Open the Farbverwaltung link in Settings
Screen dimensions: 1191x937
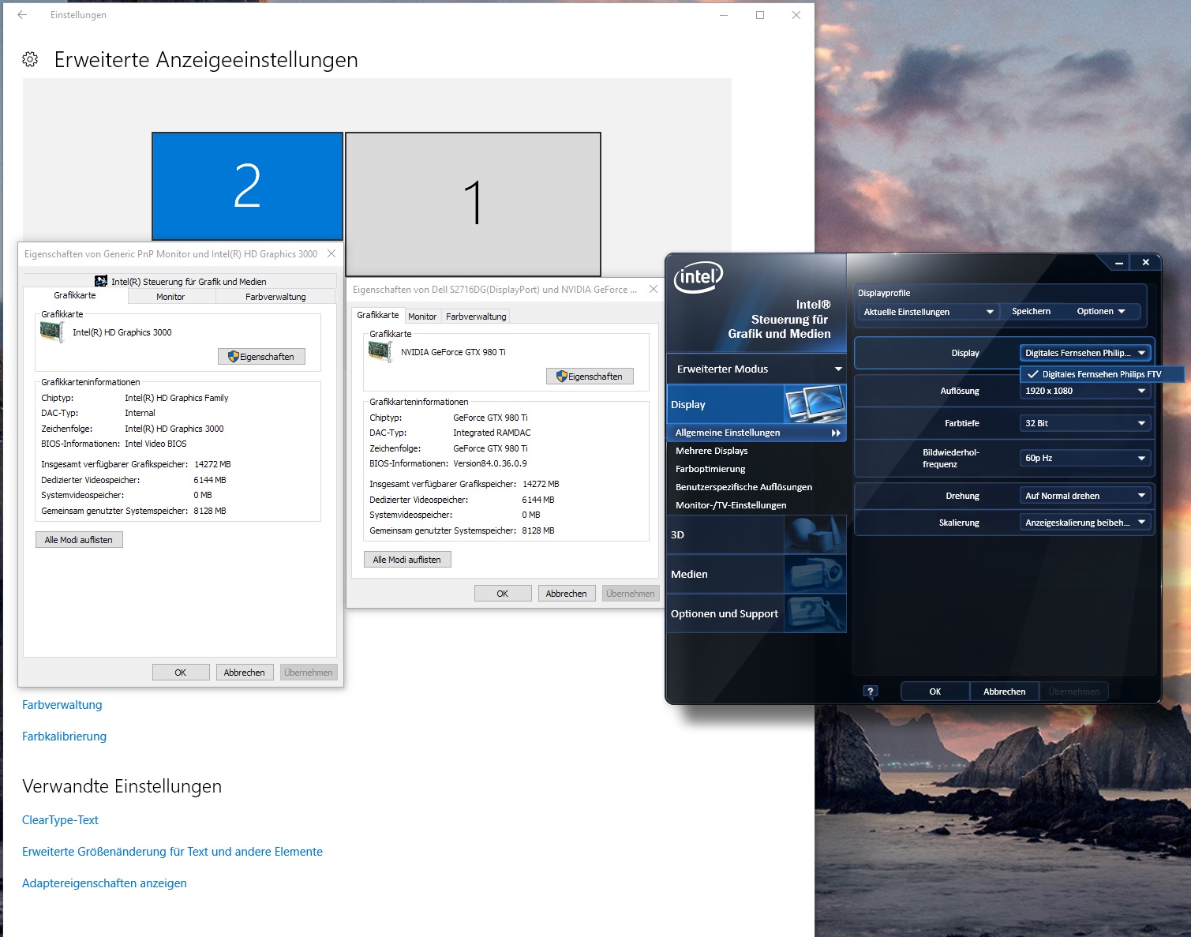click(x=62, y=705)
